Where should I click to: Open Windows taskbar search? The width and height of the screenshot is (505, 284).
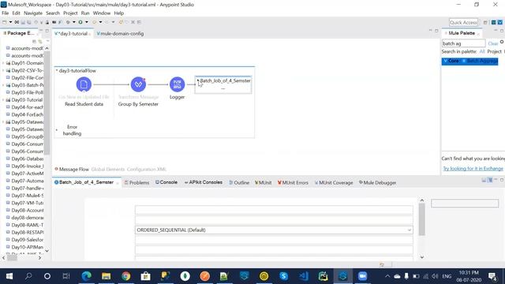coord(28,276)
